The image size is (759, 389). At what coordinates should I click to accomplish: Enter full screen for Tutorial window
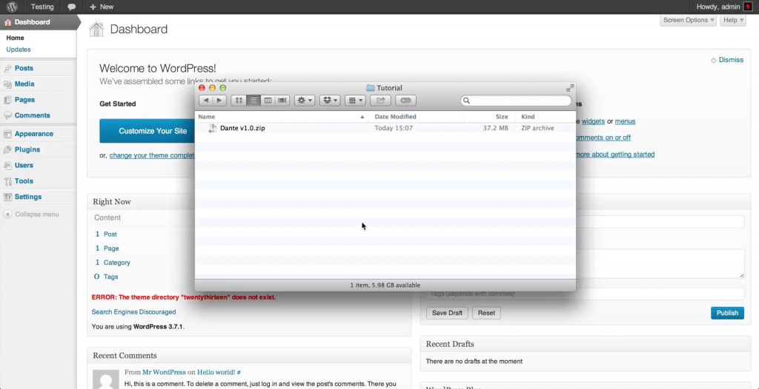point(570,88)
